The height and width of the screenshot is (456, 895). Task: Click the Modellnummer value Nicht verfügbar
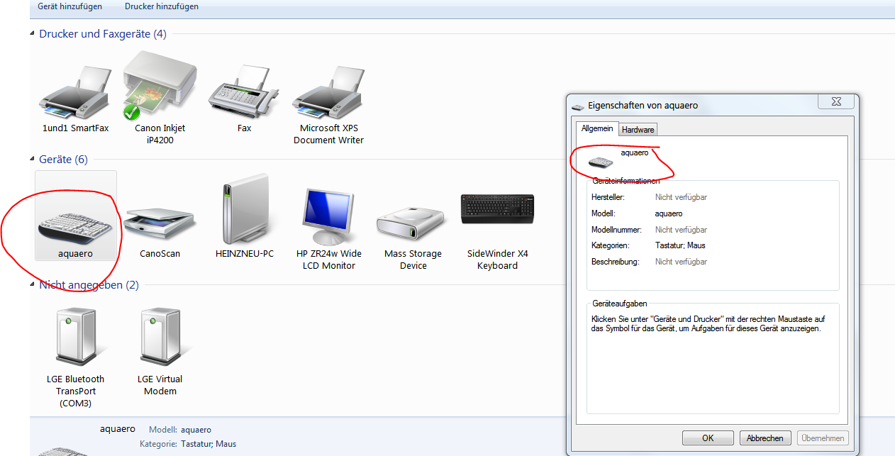point(681,230)
